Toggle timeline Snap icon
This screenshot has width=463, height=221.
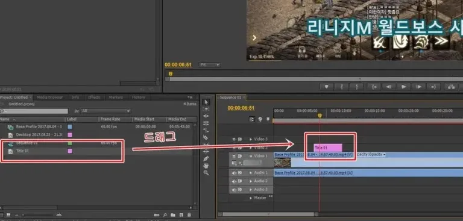[x=251, y=119]
